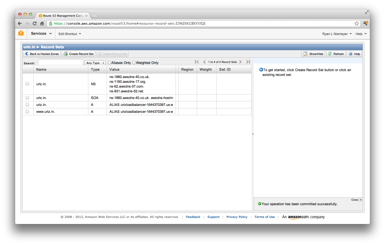Go to next page of record sets

click(240, 62)
